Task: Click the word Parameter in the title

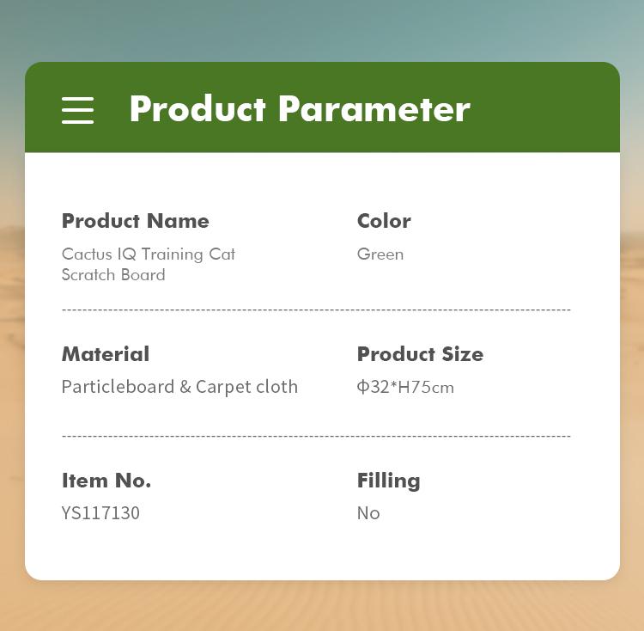Action: click(374, 109)
